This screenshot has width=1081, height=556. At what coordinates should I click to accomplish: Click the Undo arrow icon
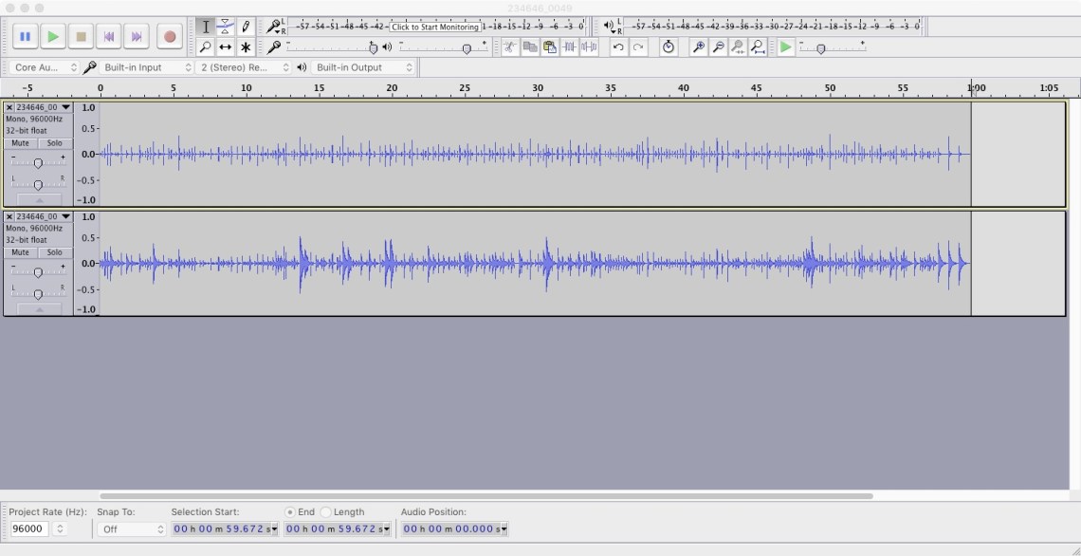tap(618, 46)
